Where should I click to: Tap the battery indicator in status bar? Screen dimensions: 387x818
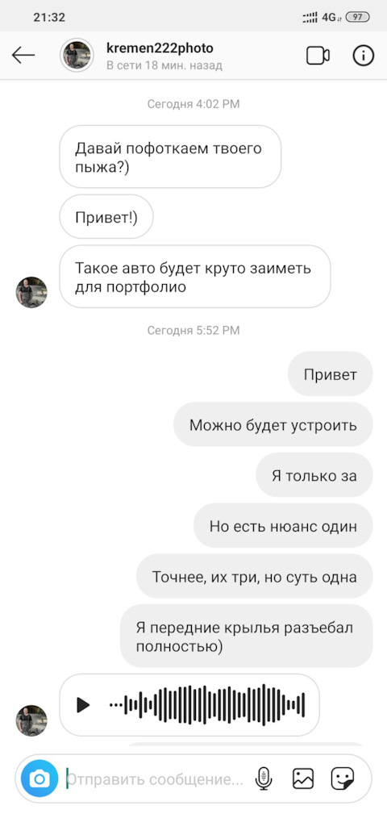coord(358,17)
